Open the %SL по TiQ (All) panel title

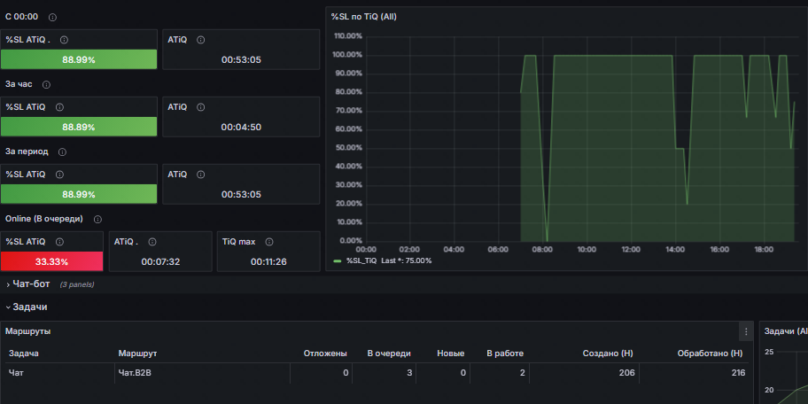(364, 17)
